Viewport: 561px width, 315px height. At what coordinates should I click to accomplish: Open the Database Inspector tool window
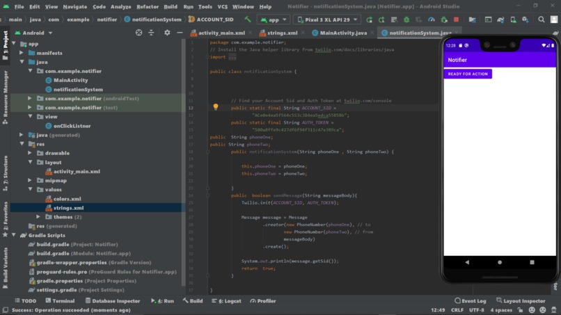[112, 300]
